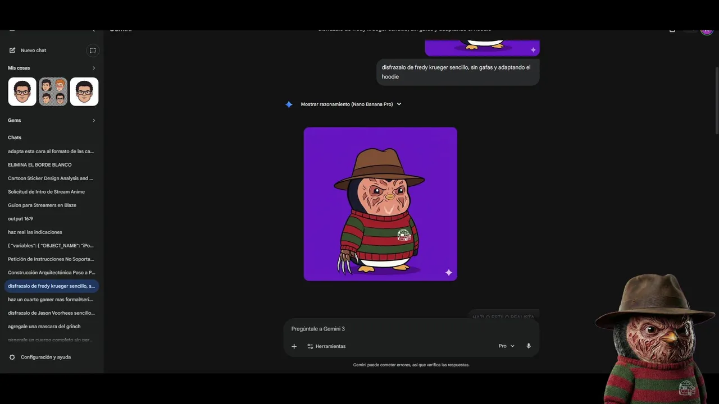Click the Nuevo chat label

coord(34,50)
